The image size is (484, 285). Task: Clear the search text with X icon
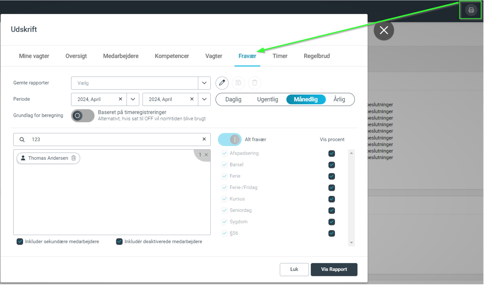coord(204,139)
